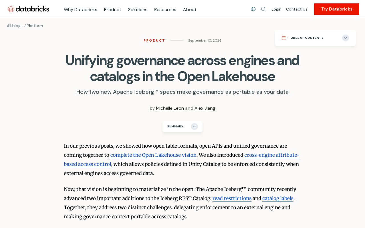Open the 'read restrictions' link
Image resolution: width=365 pixels, height=228 pixels.
232,198
